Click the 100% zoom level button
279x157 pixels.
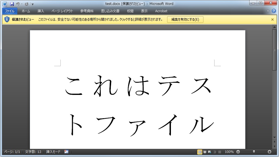click(229, 152)
